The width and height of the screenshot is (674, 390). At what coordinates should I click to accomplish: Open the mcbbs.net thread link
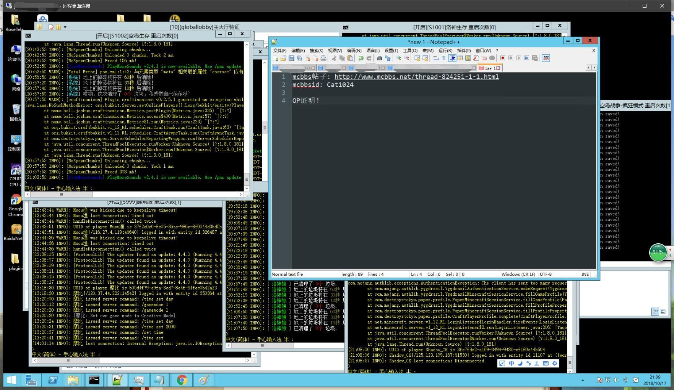pos(416,77)
